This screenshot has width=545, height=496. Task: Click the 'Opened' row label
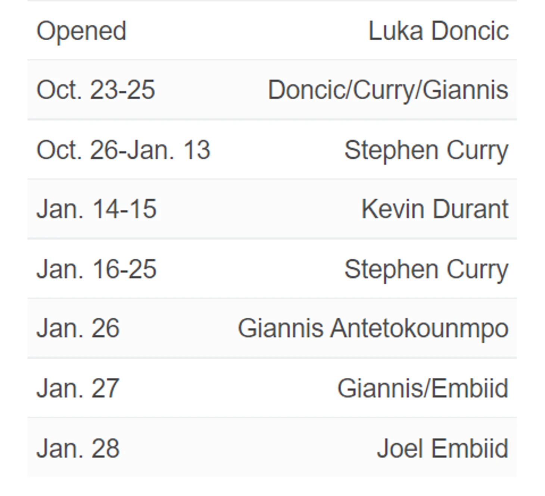pyautogui.click(x=81, y=31)
